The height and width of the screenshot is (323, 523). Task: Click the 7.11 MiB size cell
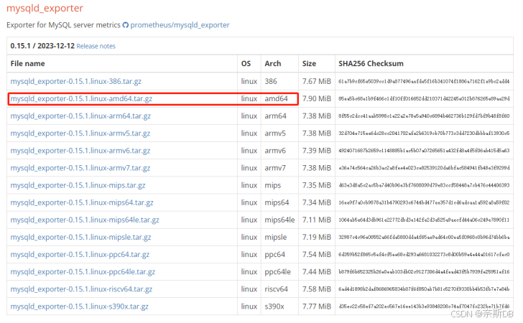click(317, 220)
